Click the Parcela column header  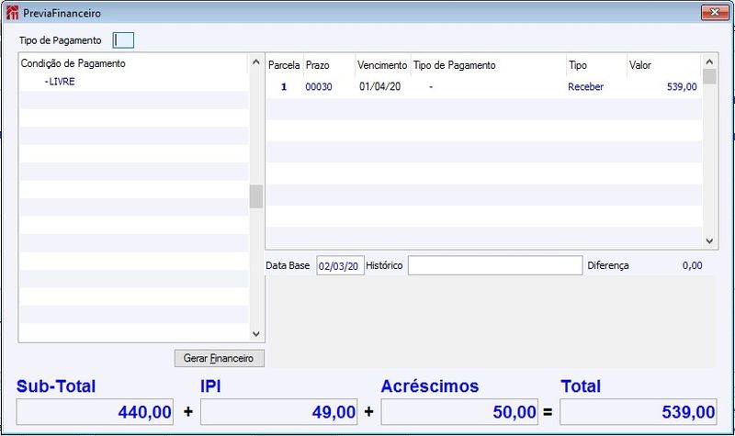coord(284,65)
